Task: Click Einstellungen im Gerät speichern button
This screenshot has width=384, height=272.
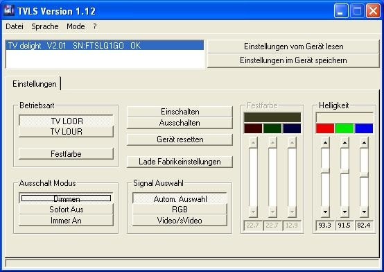Action: click(293, 60)
